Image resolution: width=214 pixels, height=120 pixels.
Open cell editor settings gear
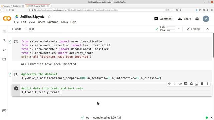(191, 84)
